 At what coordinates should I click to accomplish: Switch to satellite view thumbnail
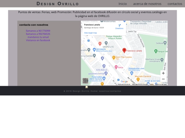[x=85, y=81]
